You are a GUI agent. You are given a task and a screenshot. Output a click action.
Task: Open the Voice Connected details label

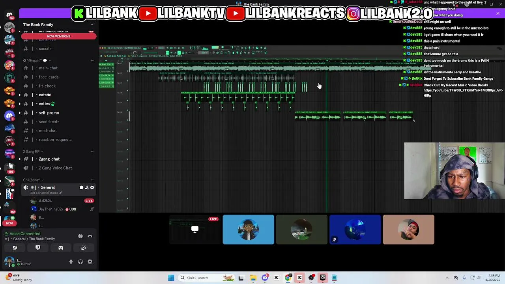pos(25,234)
